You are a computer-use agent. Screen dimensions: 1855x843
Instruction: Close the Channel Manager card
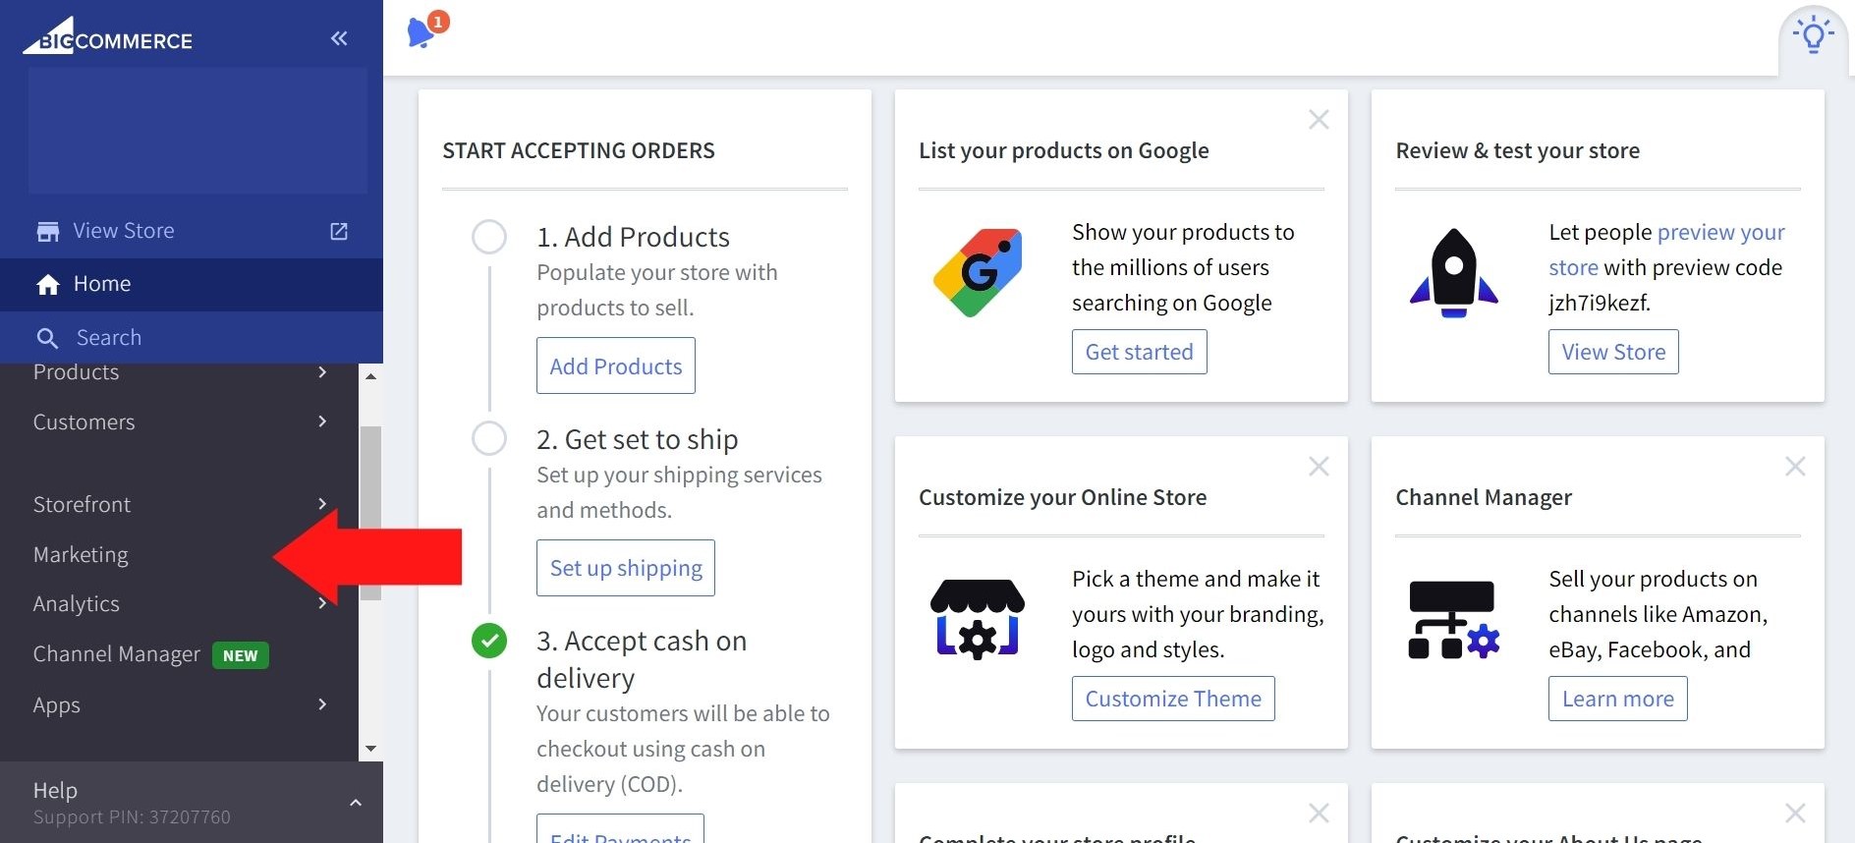(x=1795, y=467)
